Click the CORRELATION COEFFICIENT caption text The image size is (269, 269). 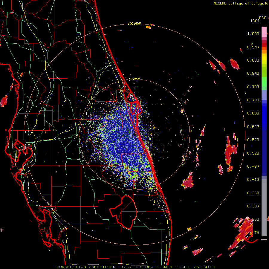coord(87,267)
